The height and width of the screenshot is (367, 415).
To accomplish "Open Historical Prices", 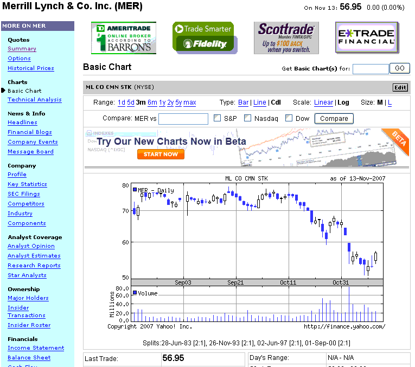I will 31,68.
